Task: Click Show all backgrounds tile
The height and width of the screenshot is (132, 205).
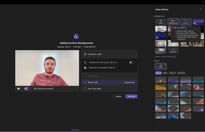Action: coord(173,50)
